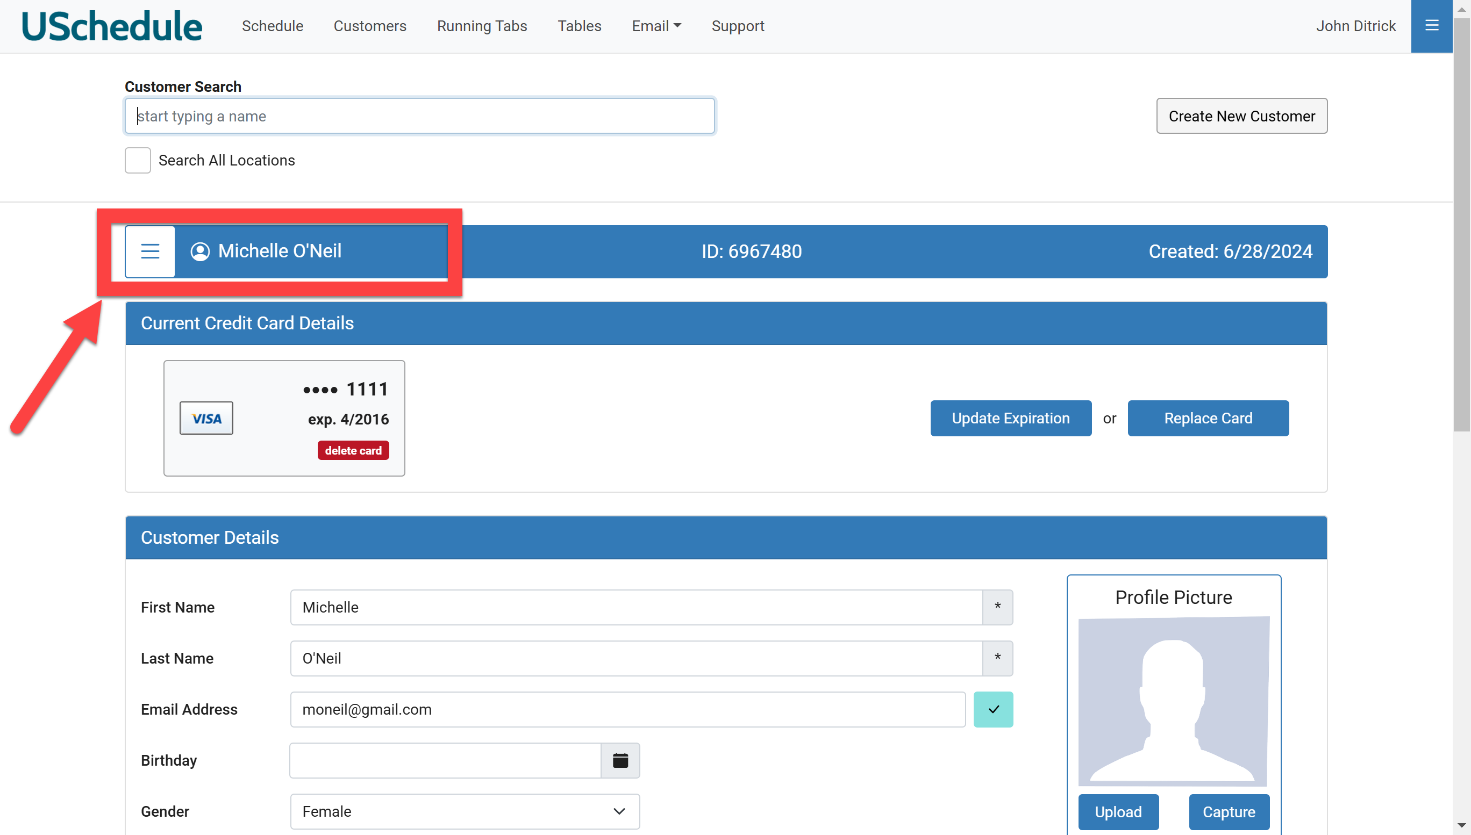This screenshot has height=835, width=1471.
Task: Click the profile picture placeholder image
Action: point(1173,701)
